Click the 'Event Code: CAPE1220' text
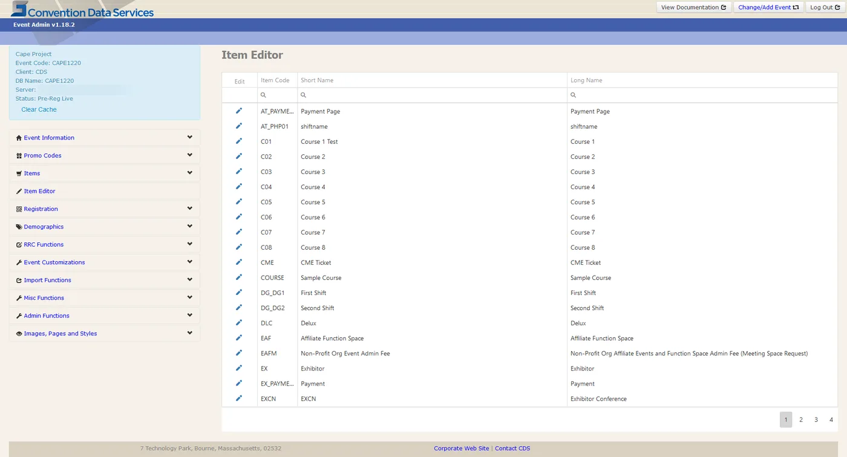The width and height of the screenshot is (847, 457). tap(48, 63)
